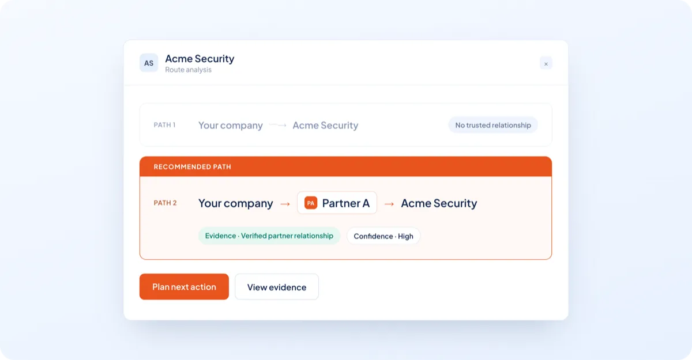The image size is (692, 360).
Task: Click the Confidence High badge
Action: [x=383, y=236]
